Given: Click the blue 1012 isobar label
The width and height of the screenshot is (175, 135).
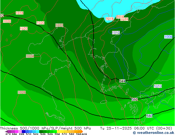Looking at the screenshot, I should pyautogui.click(x=116, y=33).
